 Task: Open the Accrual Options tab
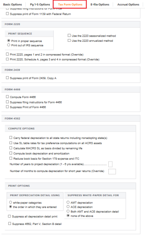pyautogui.click(x=128, y=4)
